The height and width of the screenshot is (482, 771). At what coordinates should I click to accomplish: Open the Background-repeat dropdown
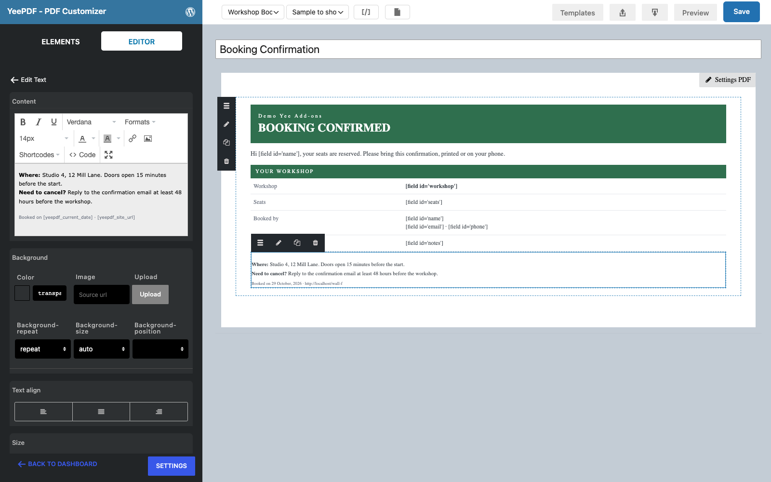coord(43,349)
